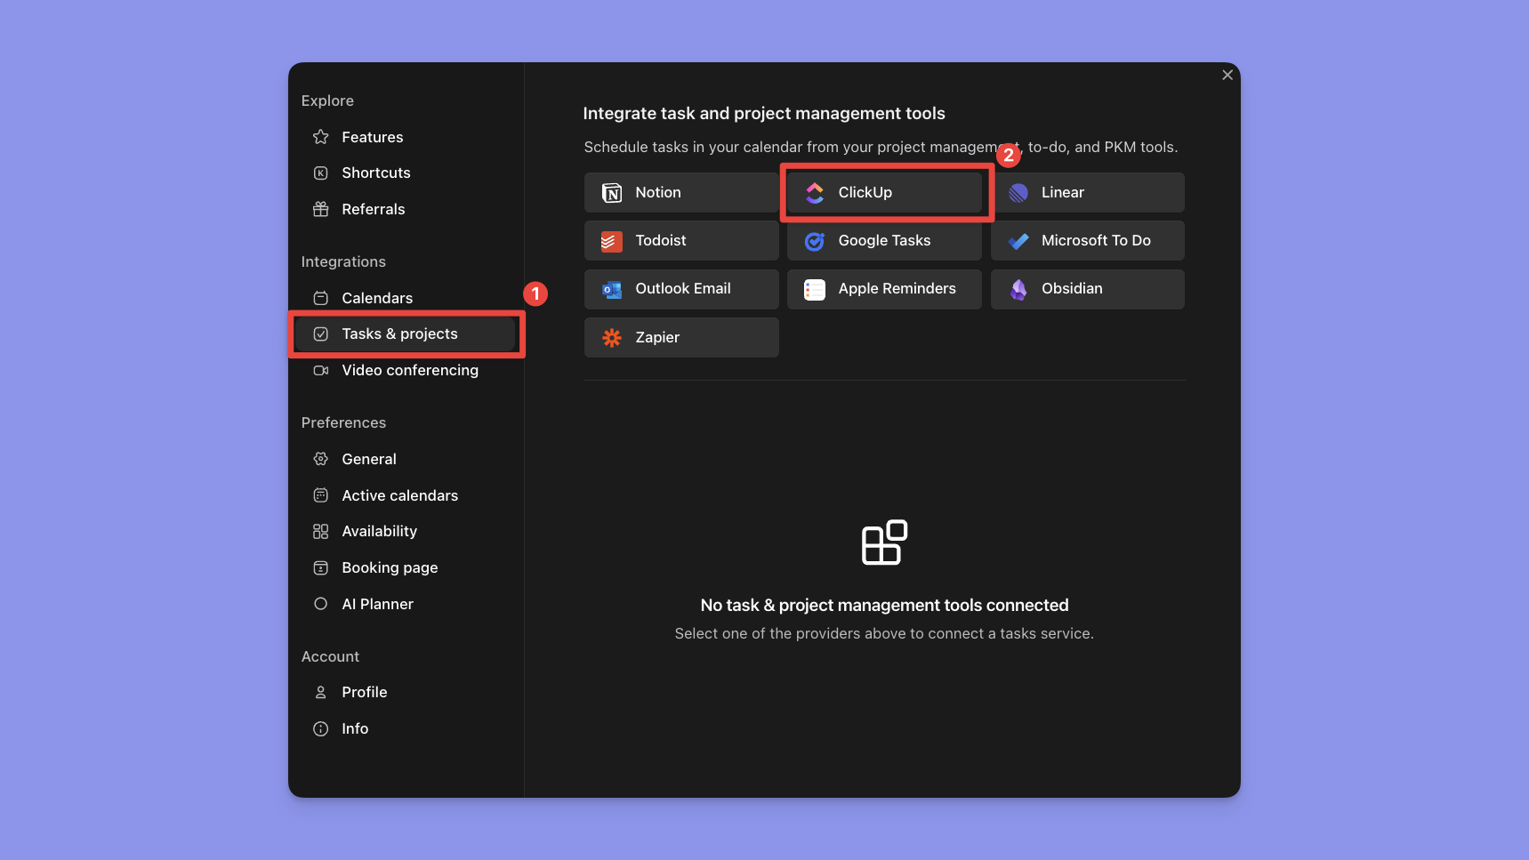Click the Profile person icon
The height and width of the screenshot is (860, 1529).
coord(321,692)
